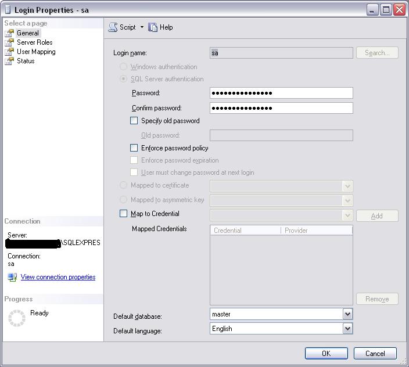
Task: Click the Help toolbar button label
Action: click(166, 27)
